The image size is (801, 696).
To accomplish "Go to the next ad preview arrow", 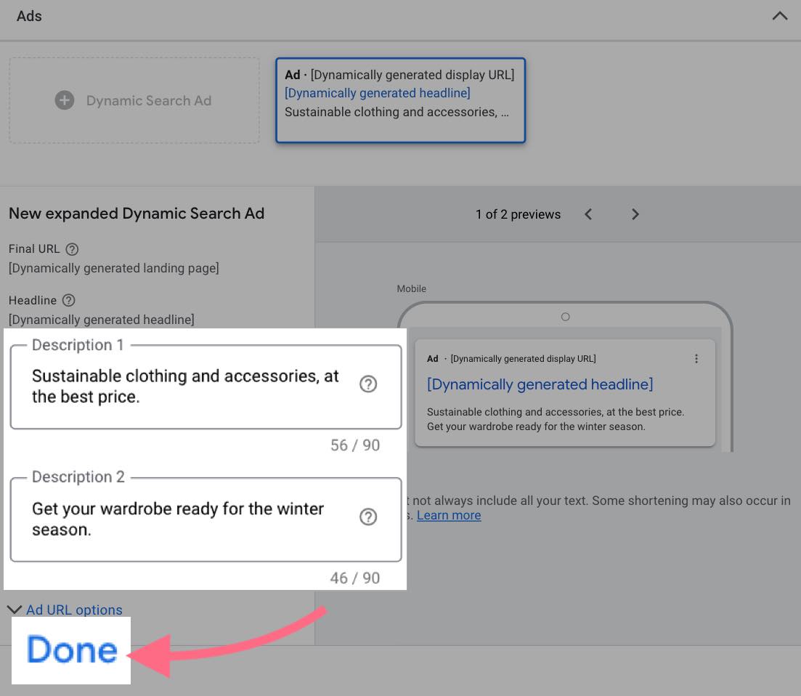I will [x=635, y=214].
